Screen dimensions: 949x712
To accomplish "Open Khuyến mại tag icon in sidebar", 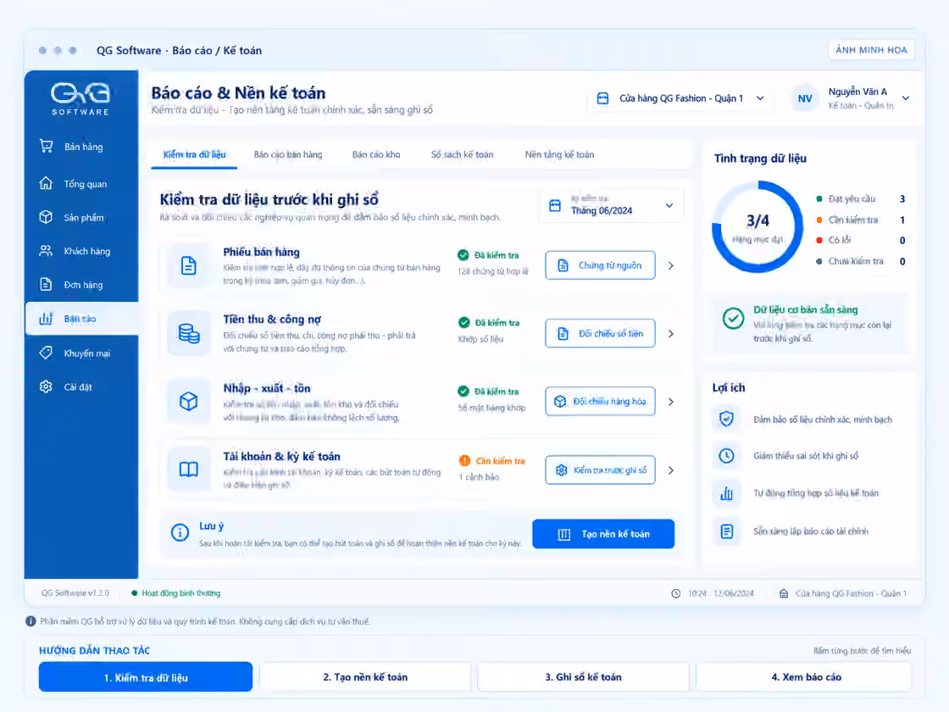I will [46, 353].
